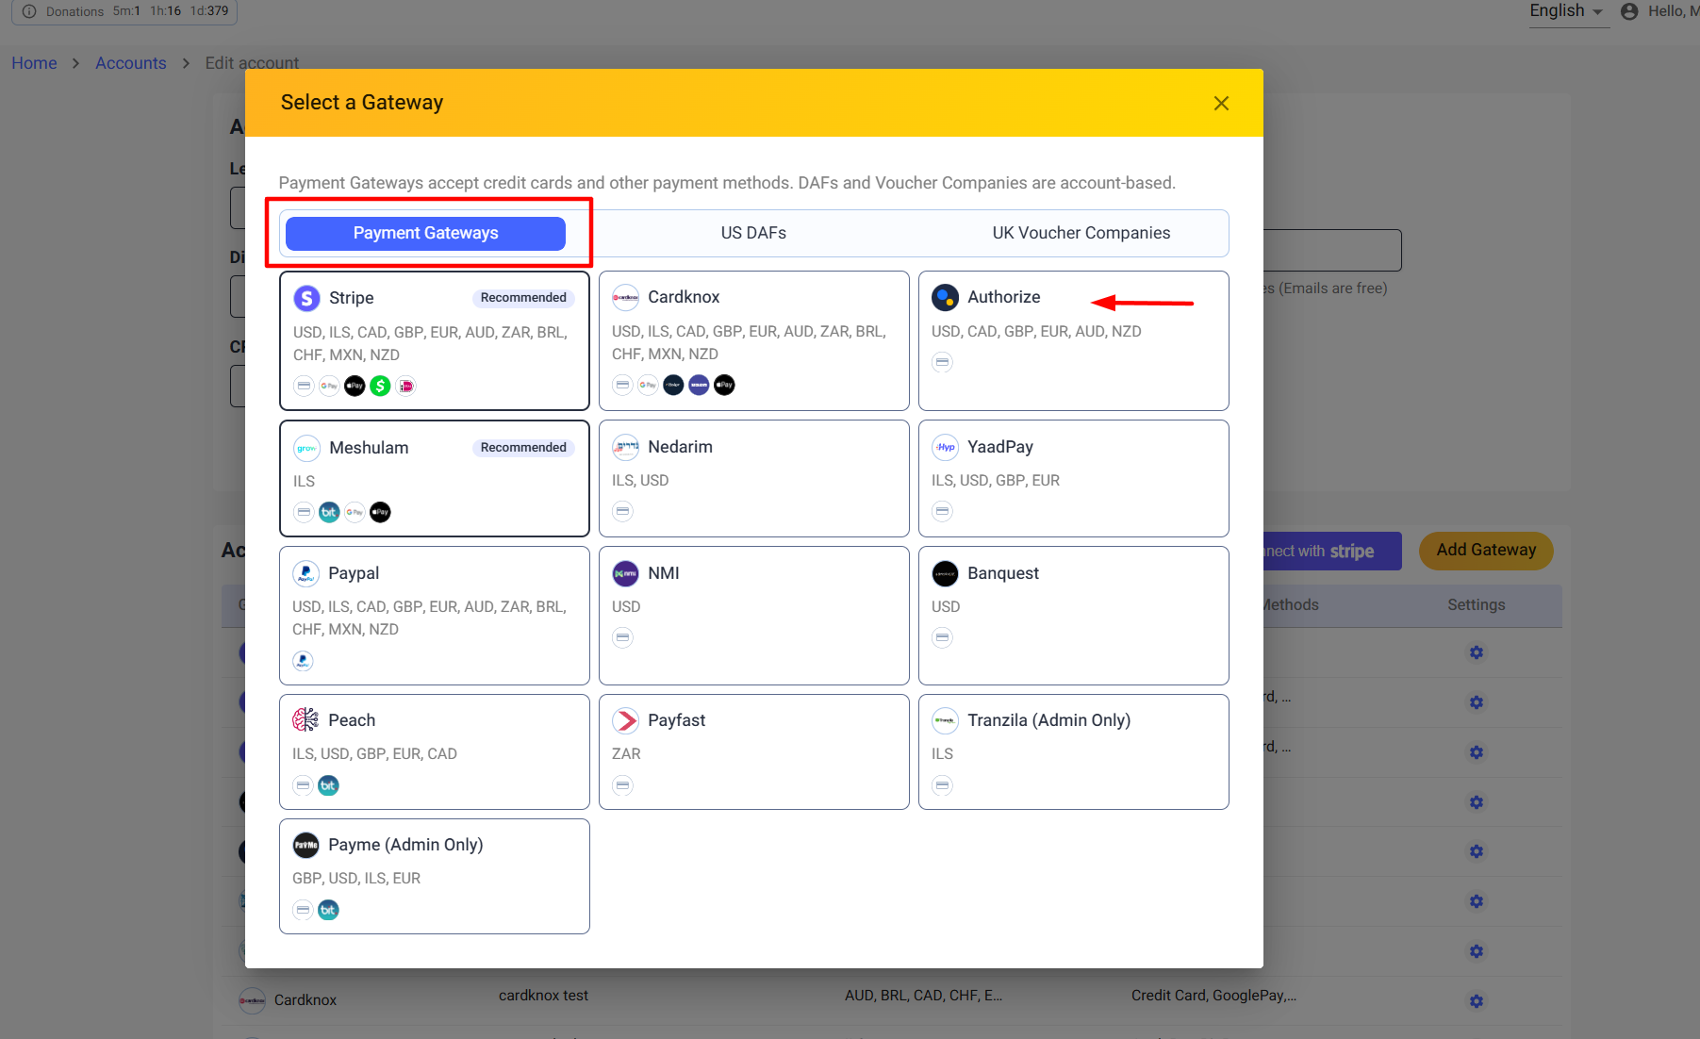Choose the Nedarim gateway title

click(680, 447)
